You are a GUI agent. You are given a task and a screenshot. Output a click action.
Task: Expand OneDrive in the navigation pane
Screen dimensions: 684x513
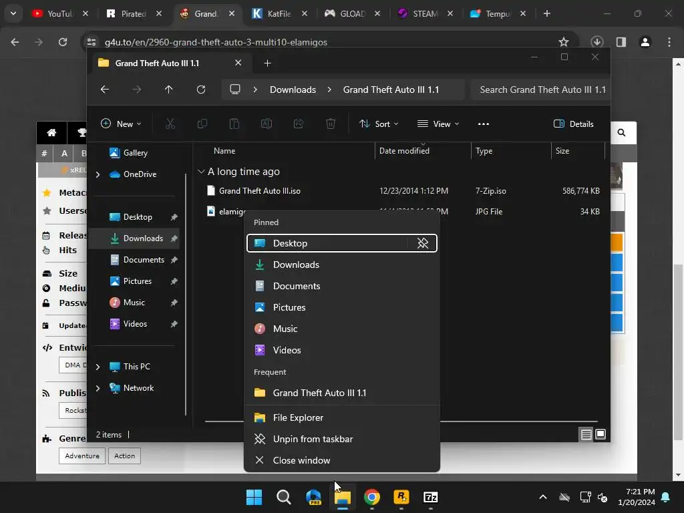pos(98,174)
